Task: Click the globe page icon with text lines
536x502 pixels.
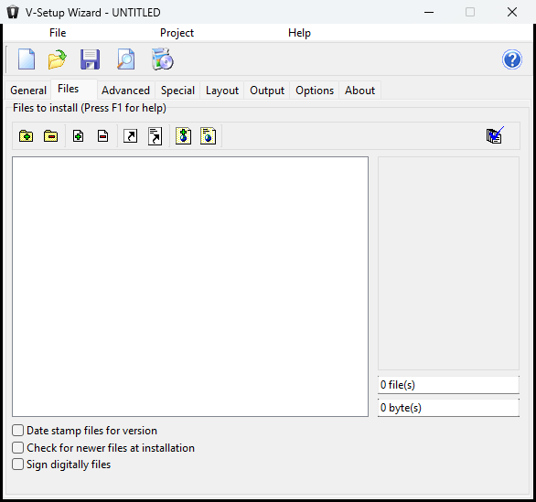Action: click(x=208, y=136)
